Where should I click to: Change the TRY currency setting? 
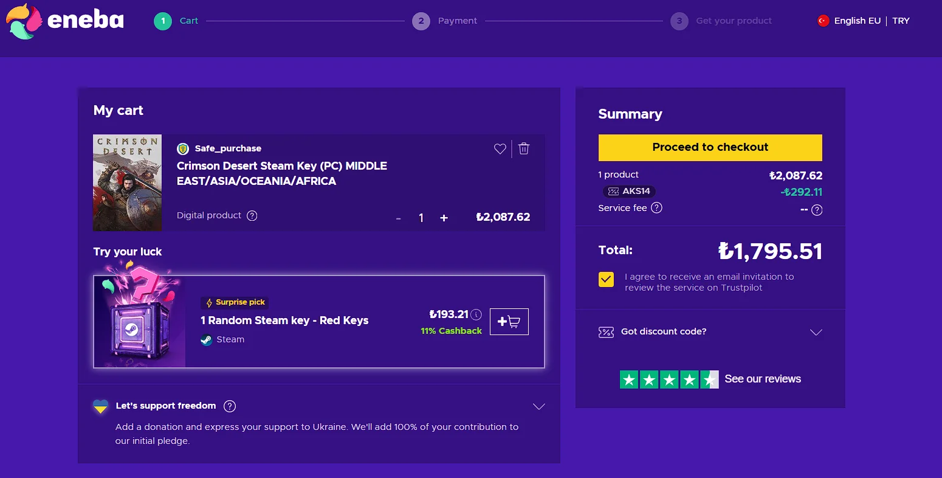[x=901, y=21]
